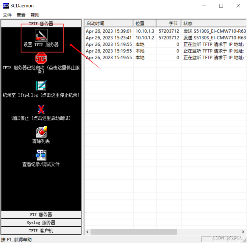Image resolution: width=247 pixels, height=243 pixels.
Task: Click the 纪录至 Tftpd.log label
Action: pos(41,95)
